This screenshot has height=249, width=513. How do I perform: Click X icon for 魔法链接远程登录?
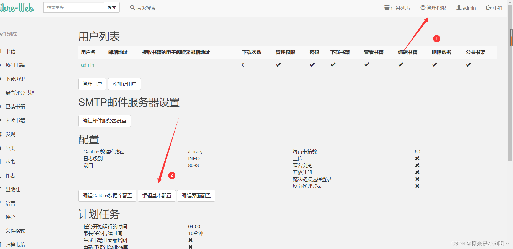pos(417,179)
